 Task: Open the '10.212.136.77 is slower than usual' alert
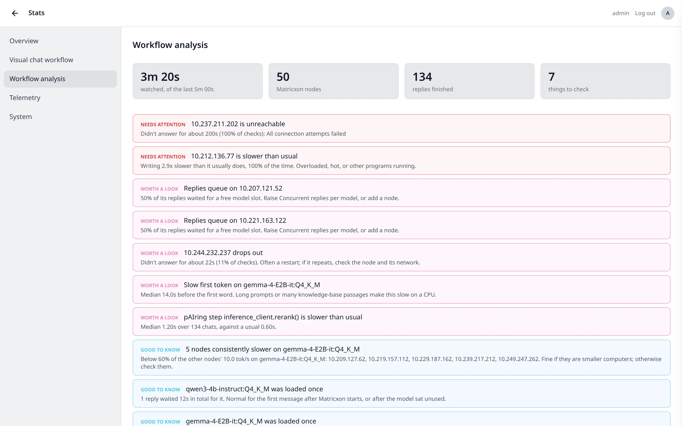pyautogui.click(x=401, y=161)
